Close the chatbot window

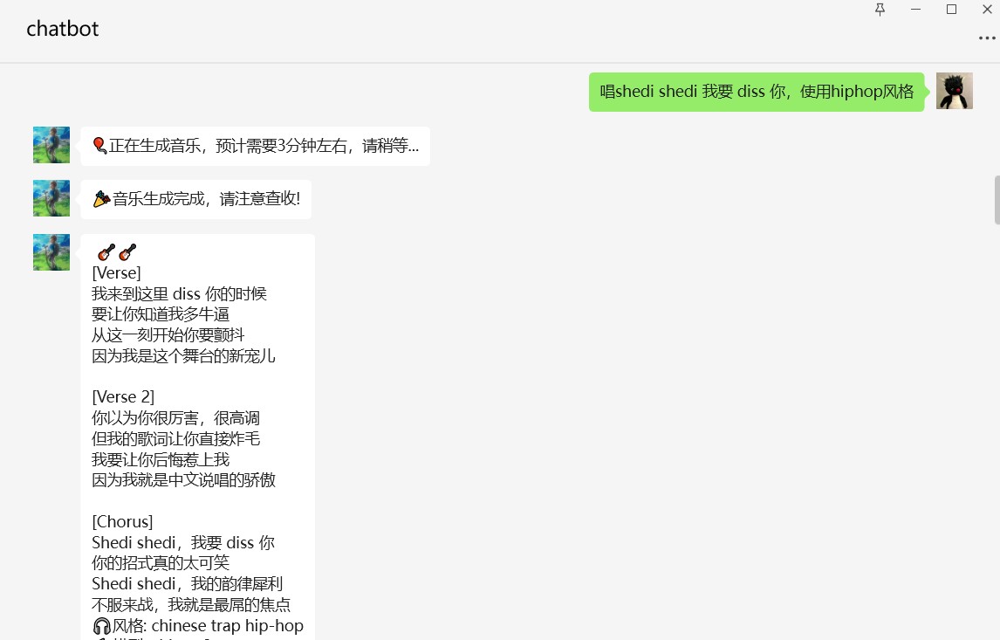click(987, 10)
